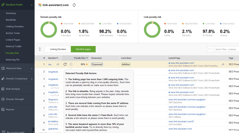
Task: Click the HIGH RISK red legend dot, domain panel
Action: (61, 24)
